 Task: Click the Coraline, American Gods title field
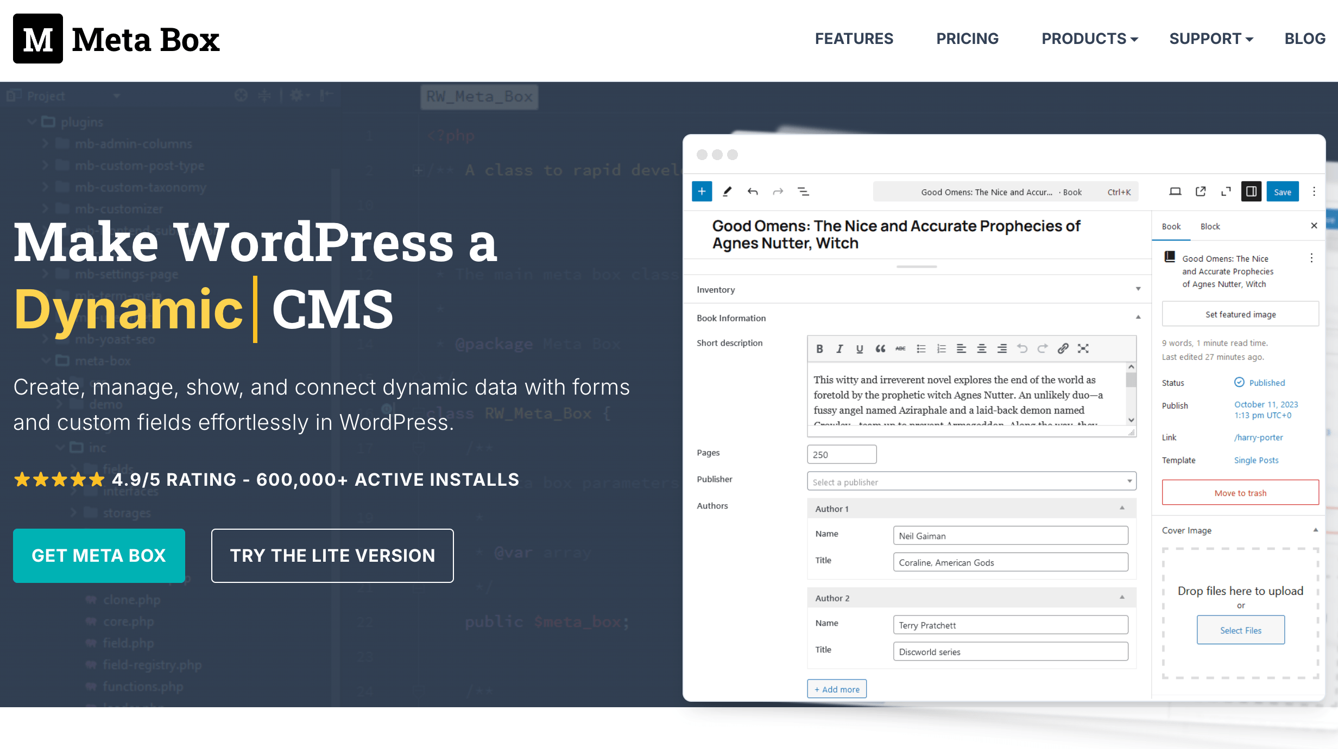pyautogui.click(x=1011, y=562)
